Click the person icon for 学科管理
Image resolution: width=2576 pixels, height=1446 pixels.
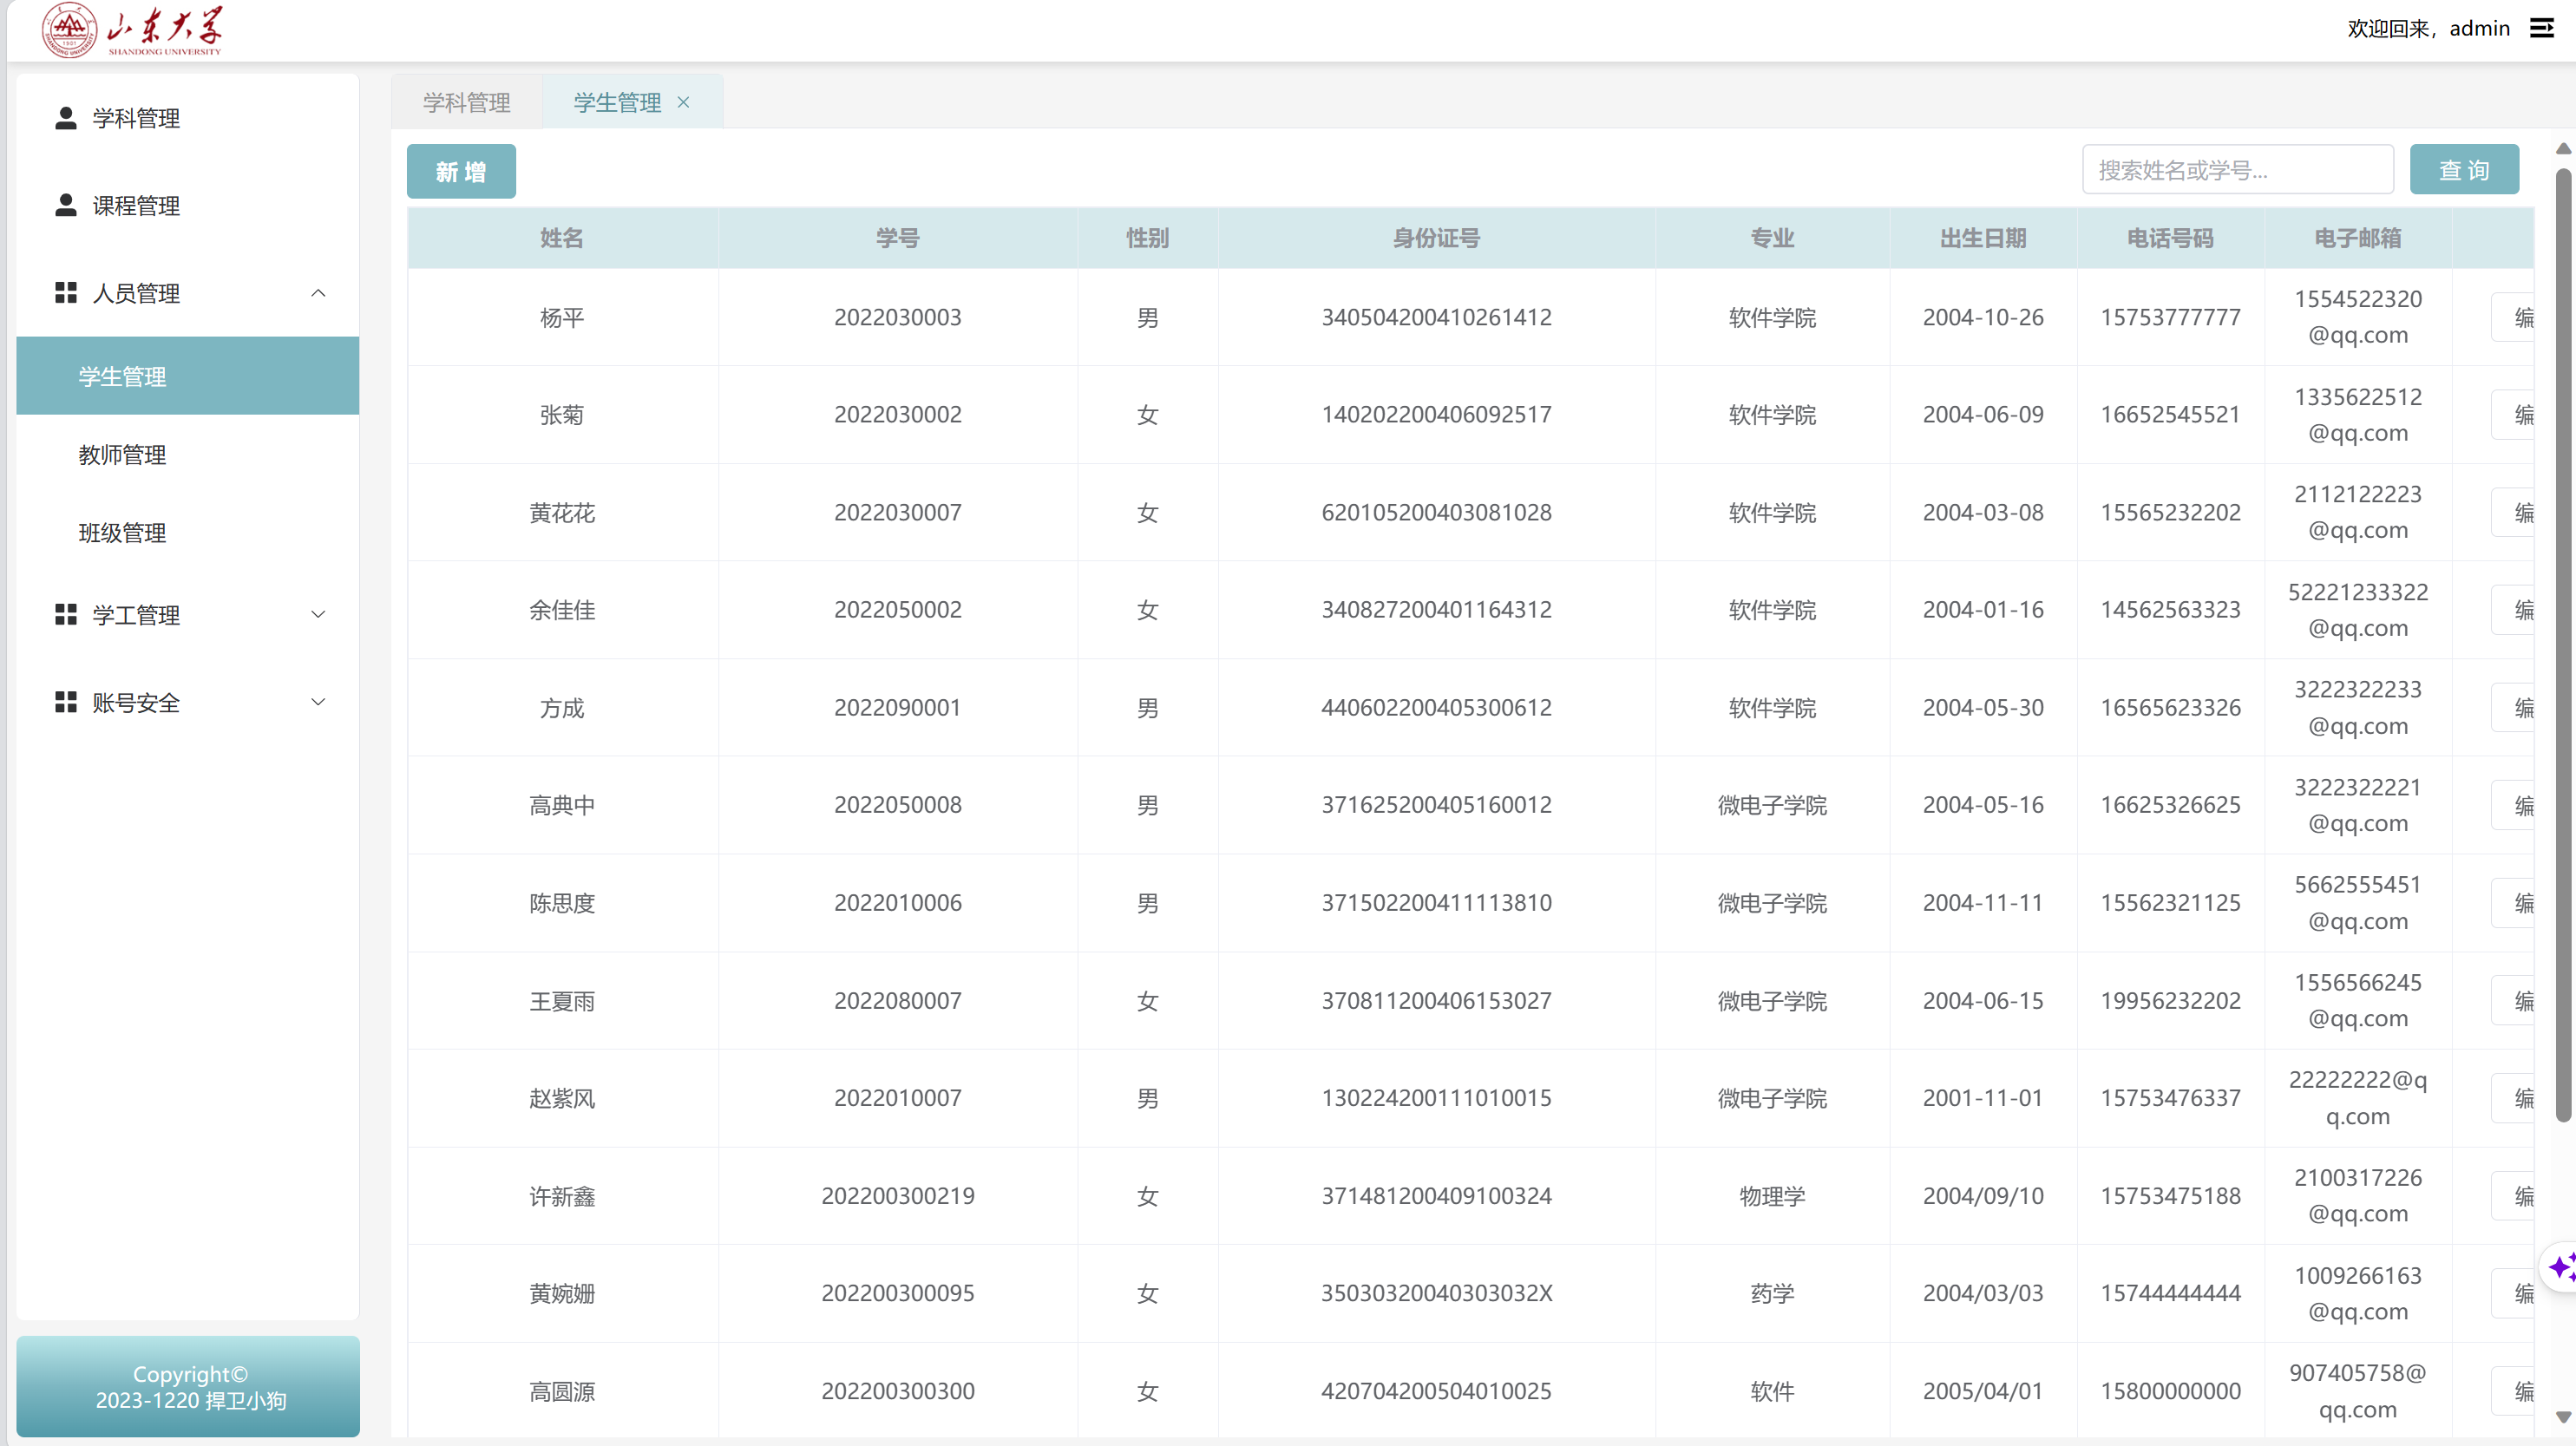tap(66, 118)
